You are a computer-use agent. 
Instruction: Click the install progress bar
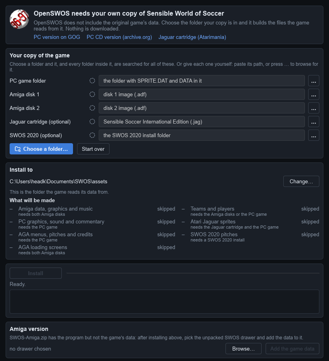tap(193, 273)
